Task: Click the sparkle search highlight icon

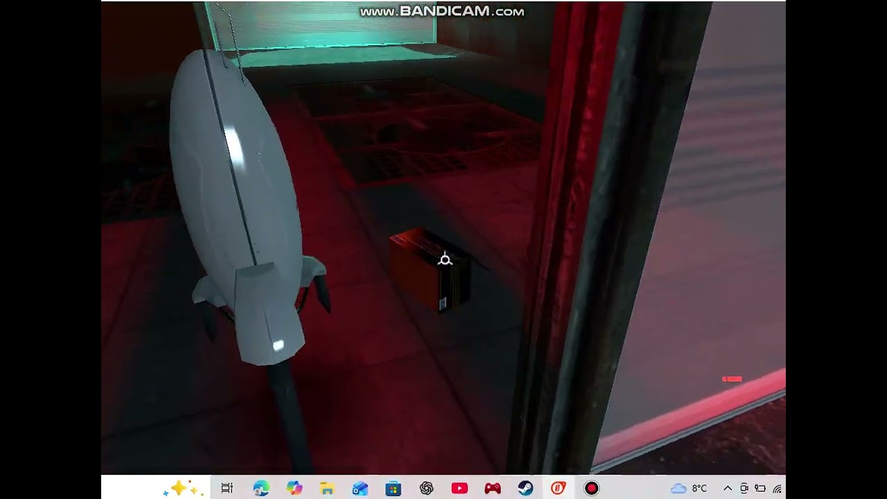Action: tap(183, 489)
